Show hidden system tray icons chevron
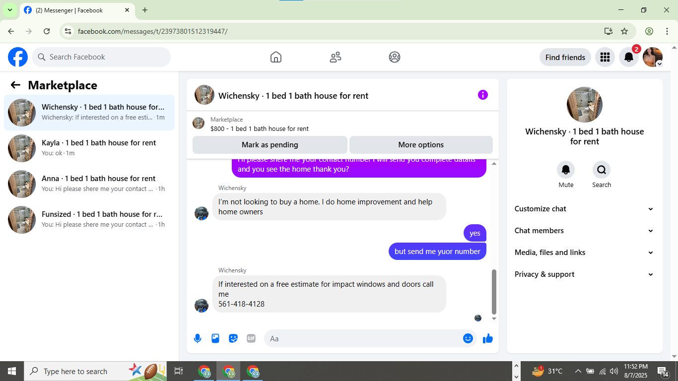This screenshot has width=678, height=381. pos(578,371)
